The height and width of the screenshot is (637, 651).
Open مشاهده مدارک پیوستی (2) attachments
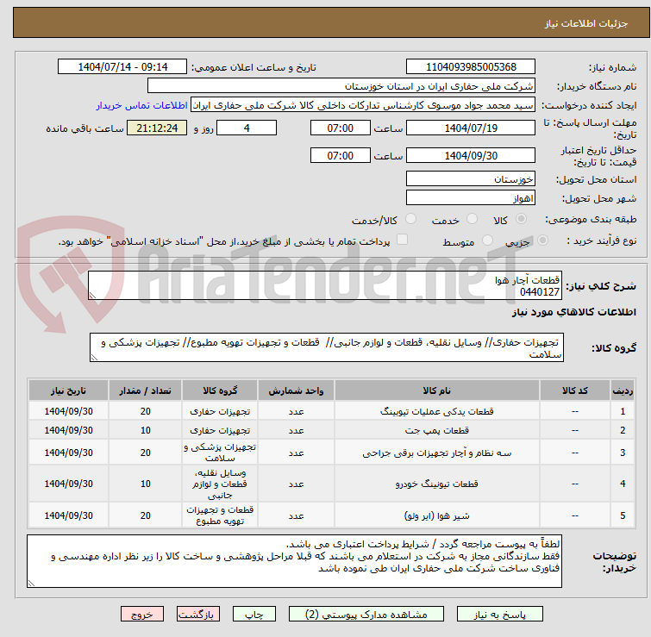pyautogui.click(x=366, y=615)
